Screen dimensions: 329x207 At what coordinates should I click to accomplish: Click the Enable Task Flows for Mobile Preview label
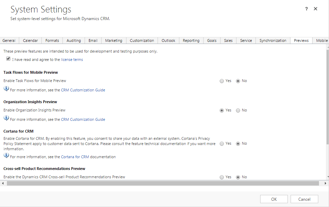[35, 81]
